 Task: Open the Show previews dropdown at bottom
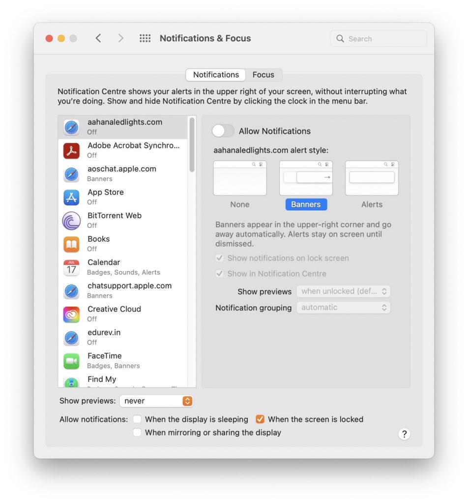(156, 401)
